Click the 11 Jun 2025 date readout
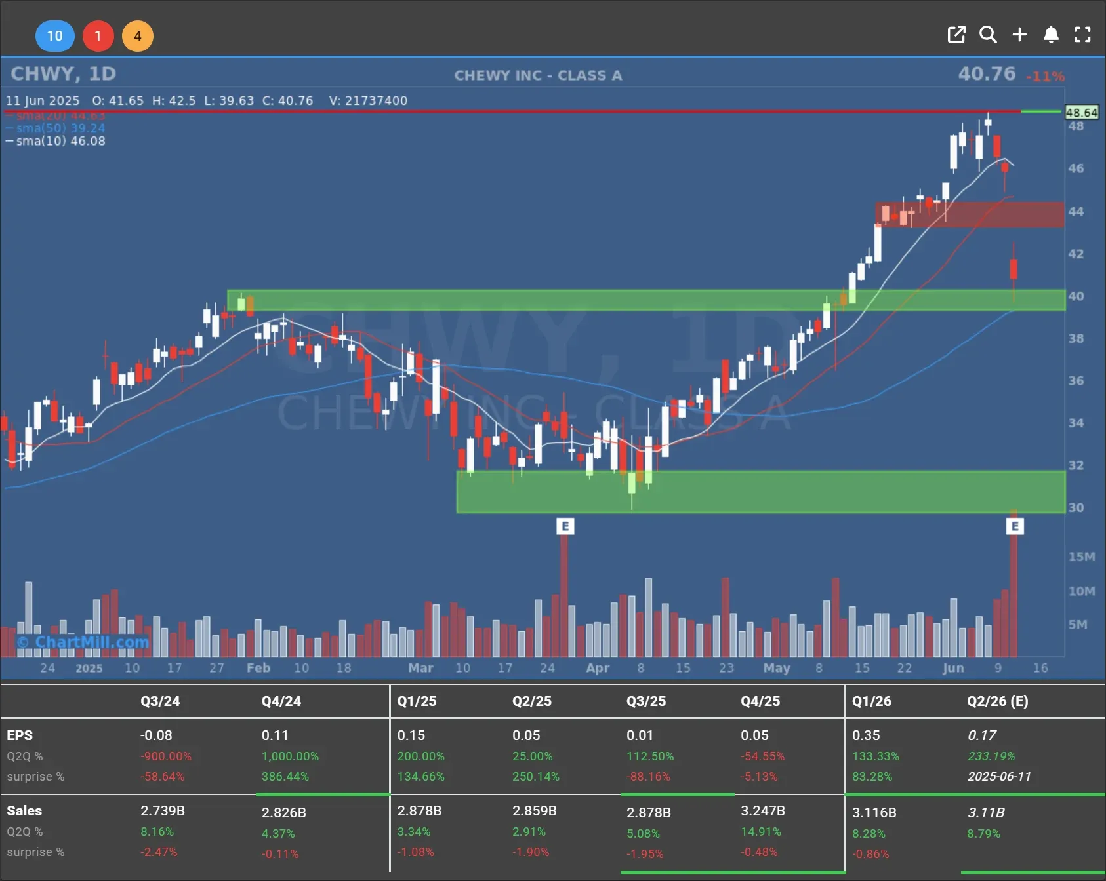 [x=43, y=100]
